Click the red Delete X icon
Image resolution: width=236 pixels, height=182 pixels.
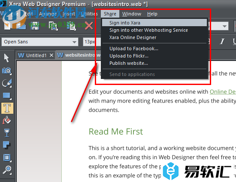(89, 26)
